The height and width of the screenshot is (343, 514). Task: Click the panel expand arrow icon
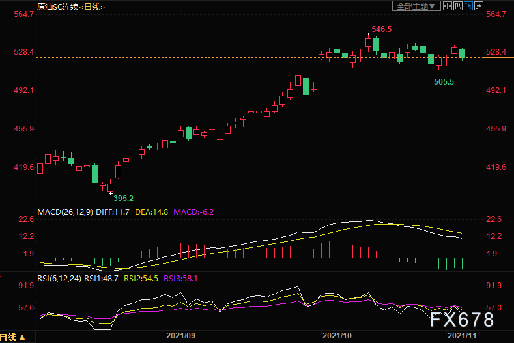(x=479, y=6)
